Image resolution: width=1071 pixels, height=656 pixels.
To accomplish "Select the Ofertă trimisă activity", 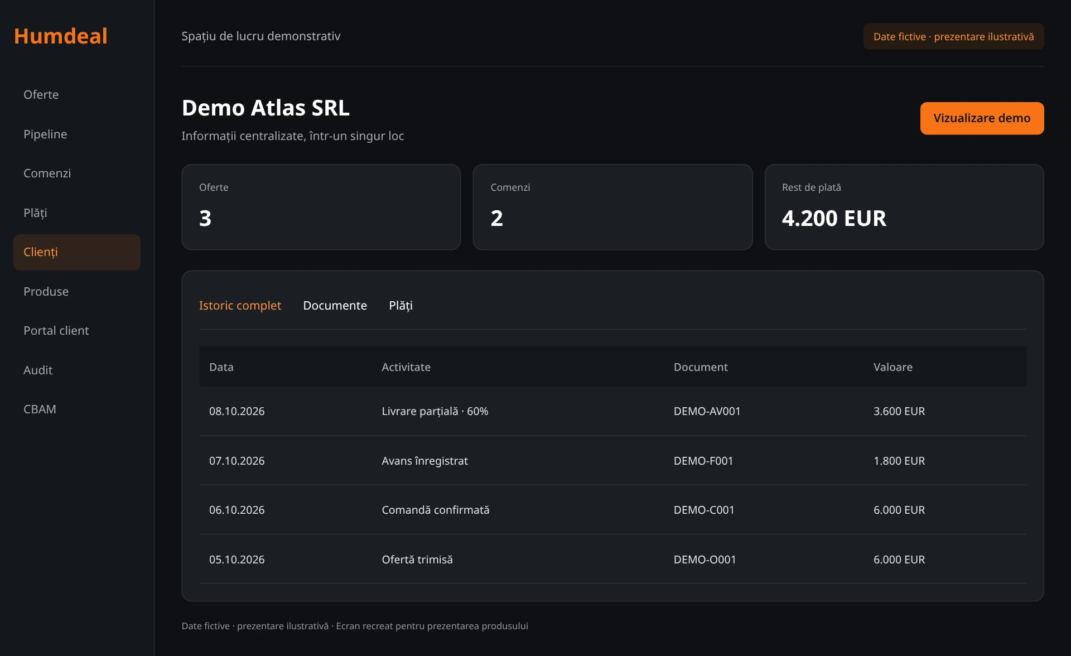I will [x=417, y=559].
